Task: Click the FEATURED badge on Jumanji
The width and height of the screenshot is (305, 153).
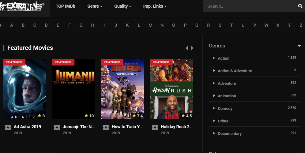Action: (x=63, y=62)
